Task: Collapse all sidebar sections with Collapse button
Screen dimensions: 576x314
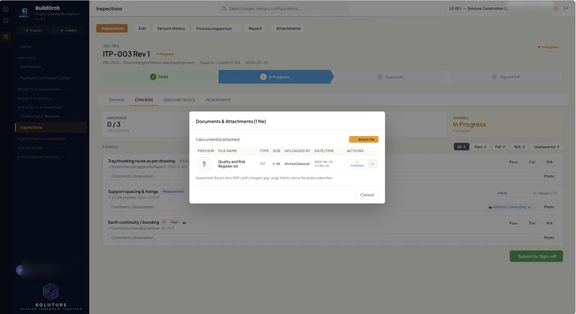Action: pos(69,31)
